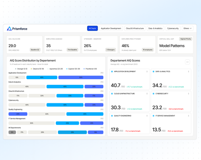Click the Prismforce logo

(17, 29)
